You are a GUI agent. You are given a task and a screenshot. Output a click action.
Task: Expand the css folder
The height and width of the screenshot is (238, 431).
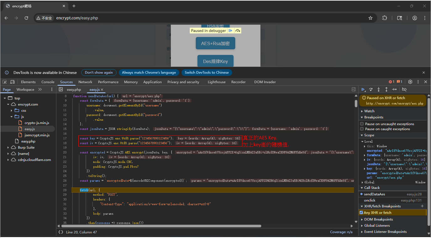[x=12, y=111]
